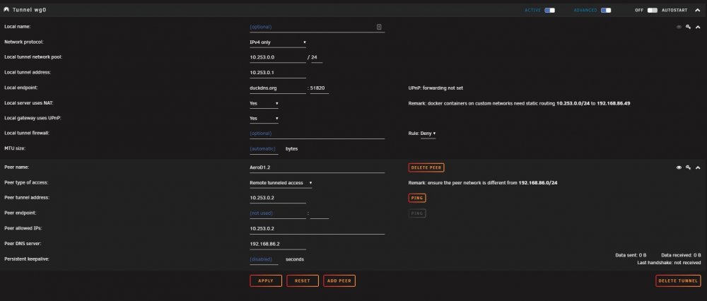Click the APPLY button
707x301 pixels.
266,281
